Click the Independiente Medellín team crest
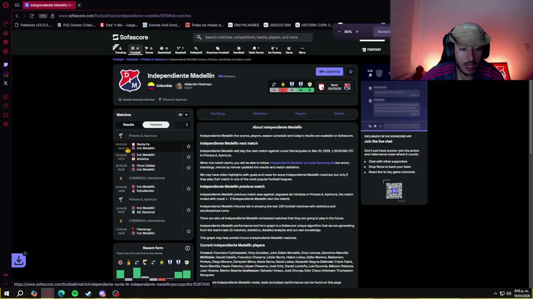The image size is (533, 299). (x=130, y=80)
